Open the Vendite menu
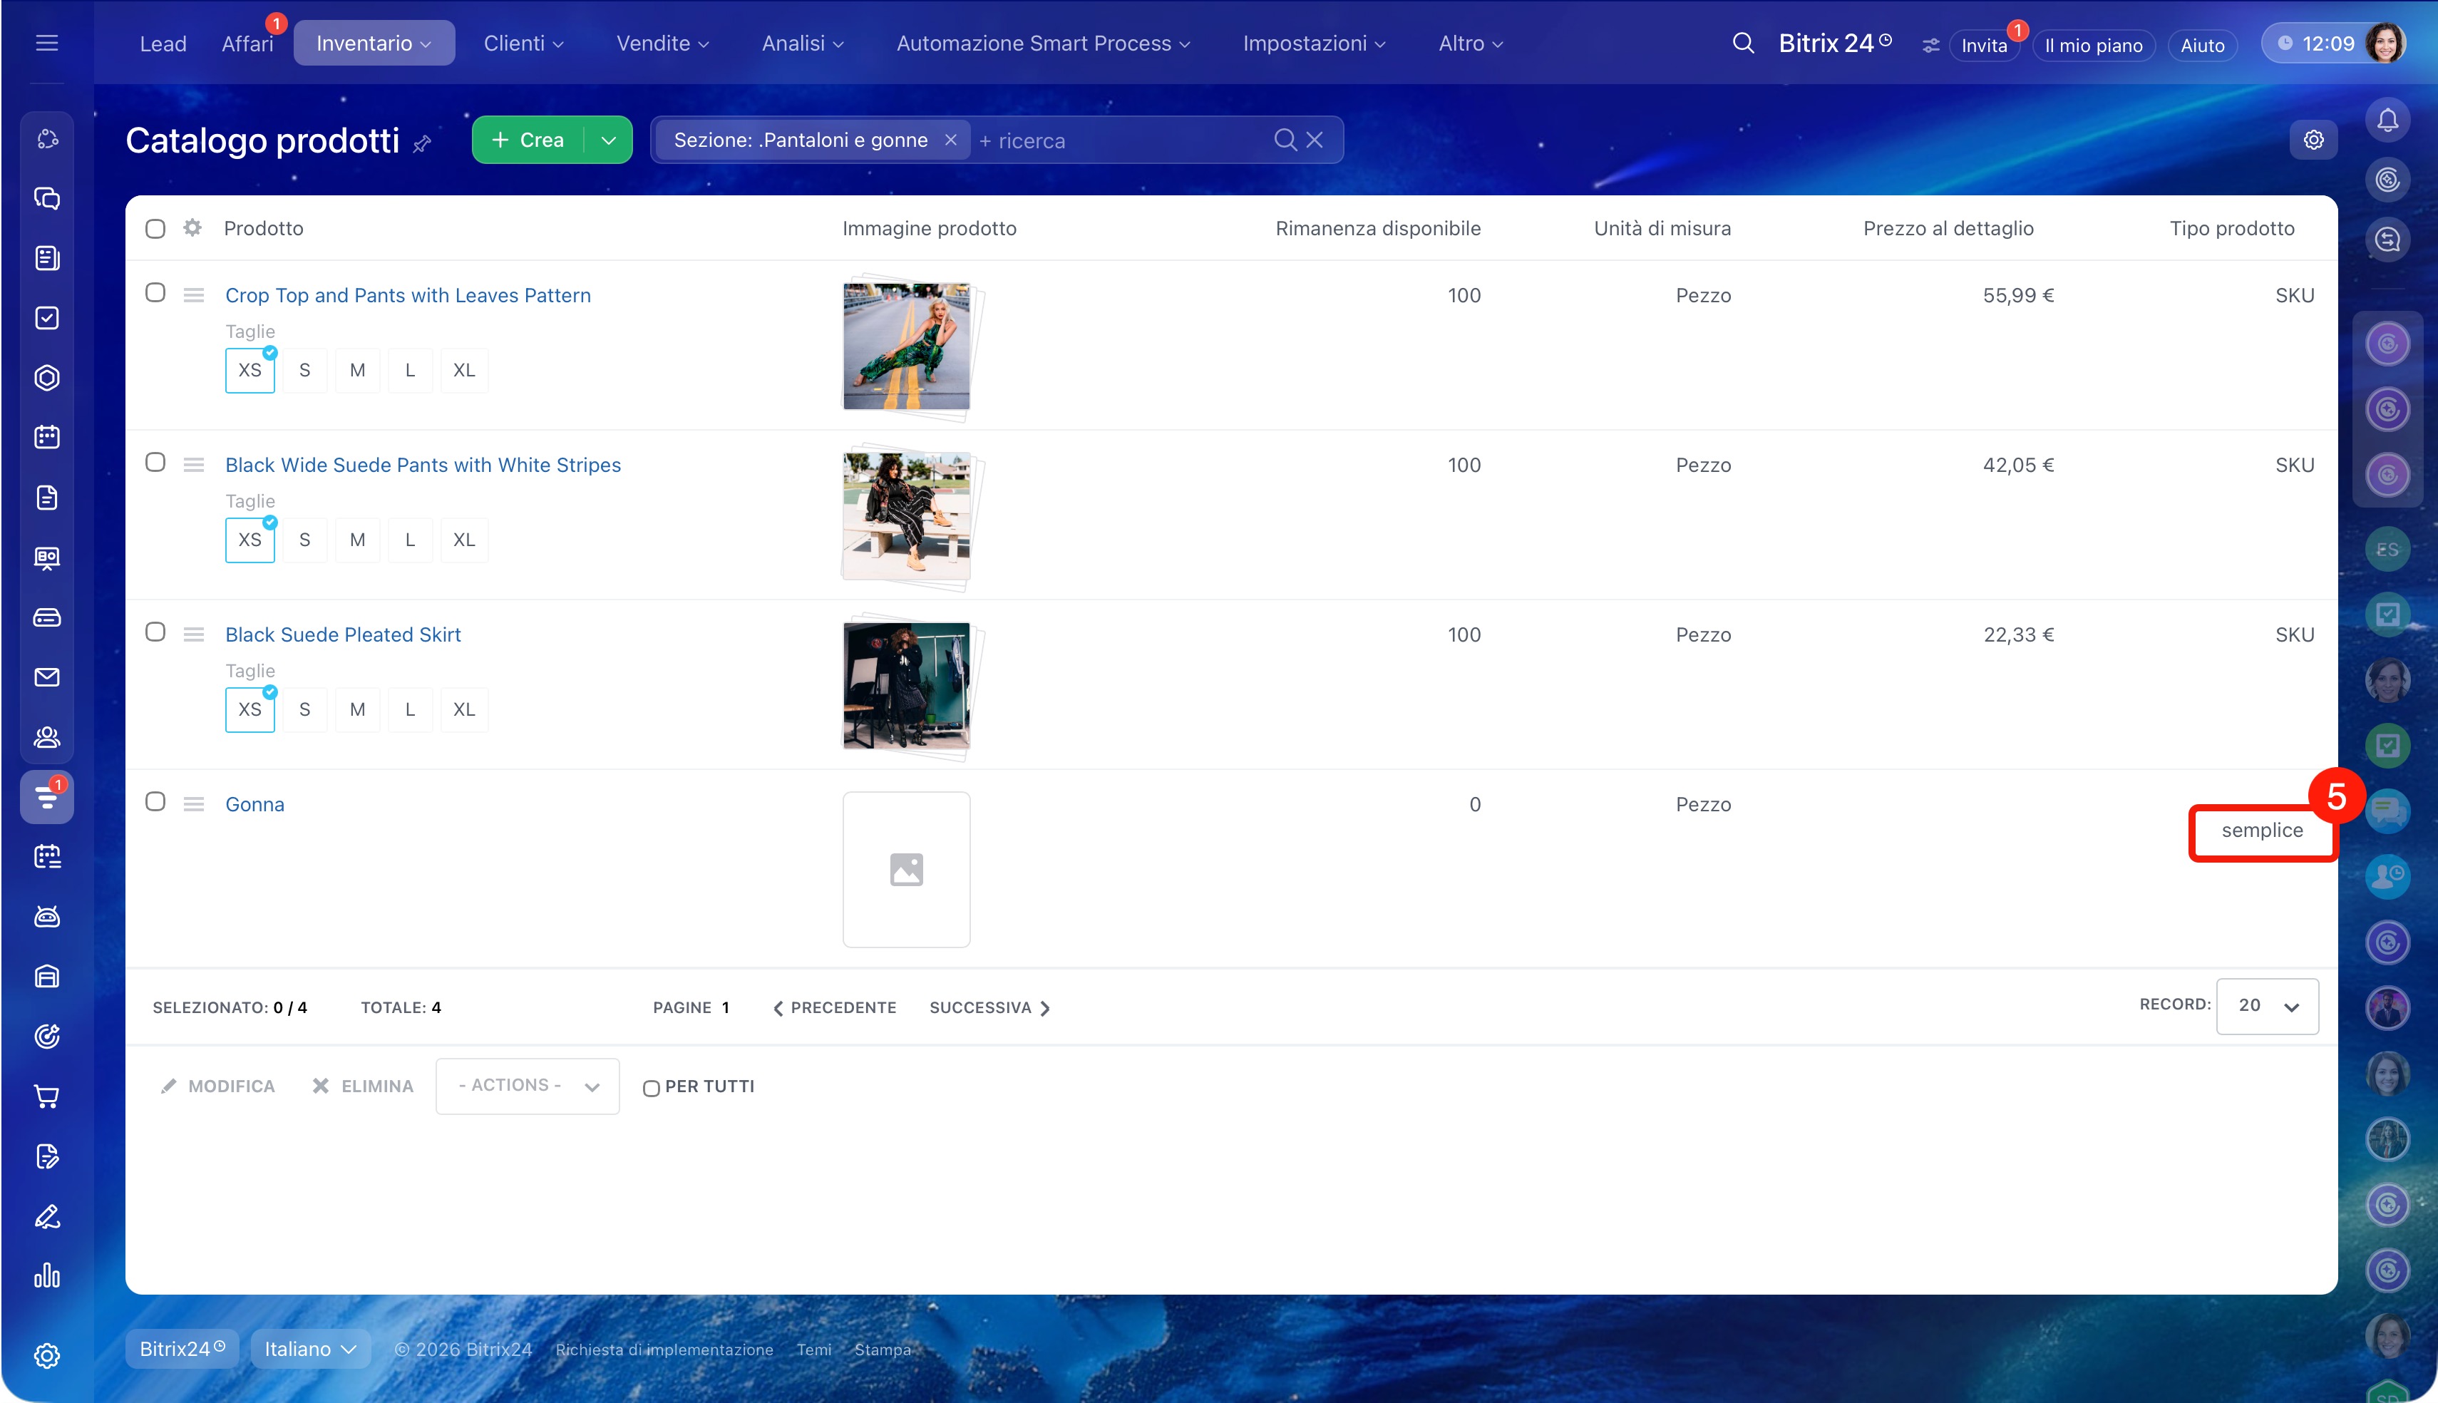 coord(662,43)
